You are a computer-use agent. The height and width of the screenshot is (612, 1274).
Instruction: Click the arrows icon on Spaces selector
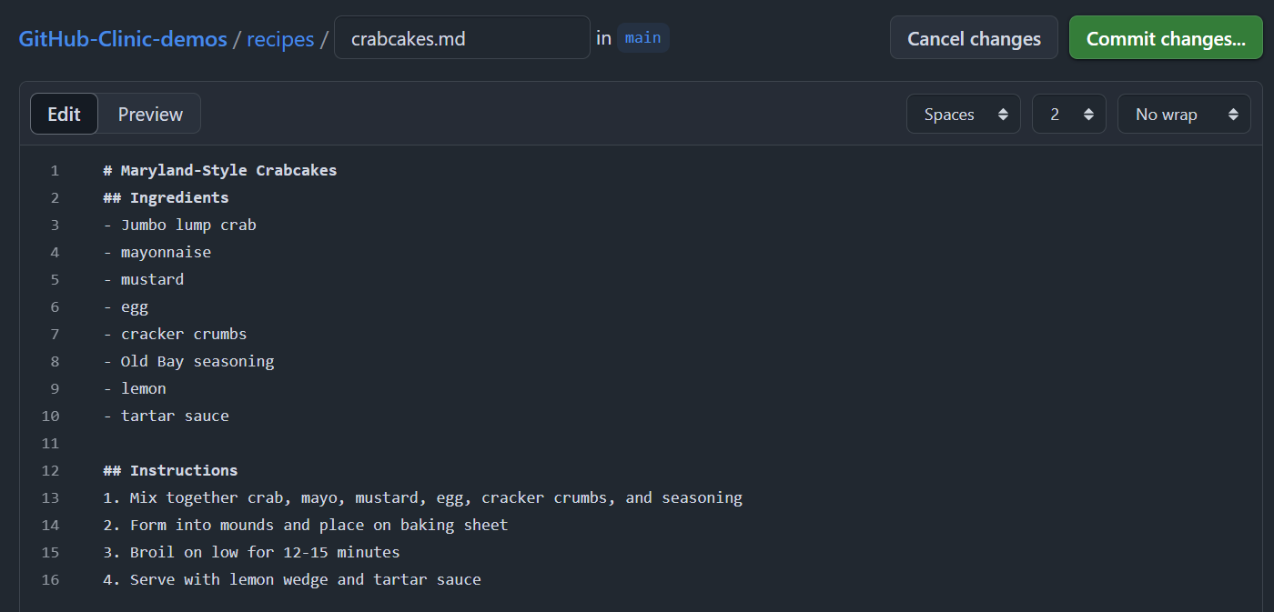(x=1003, y=115)
